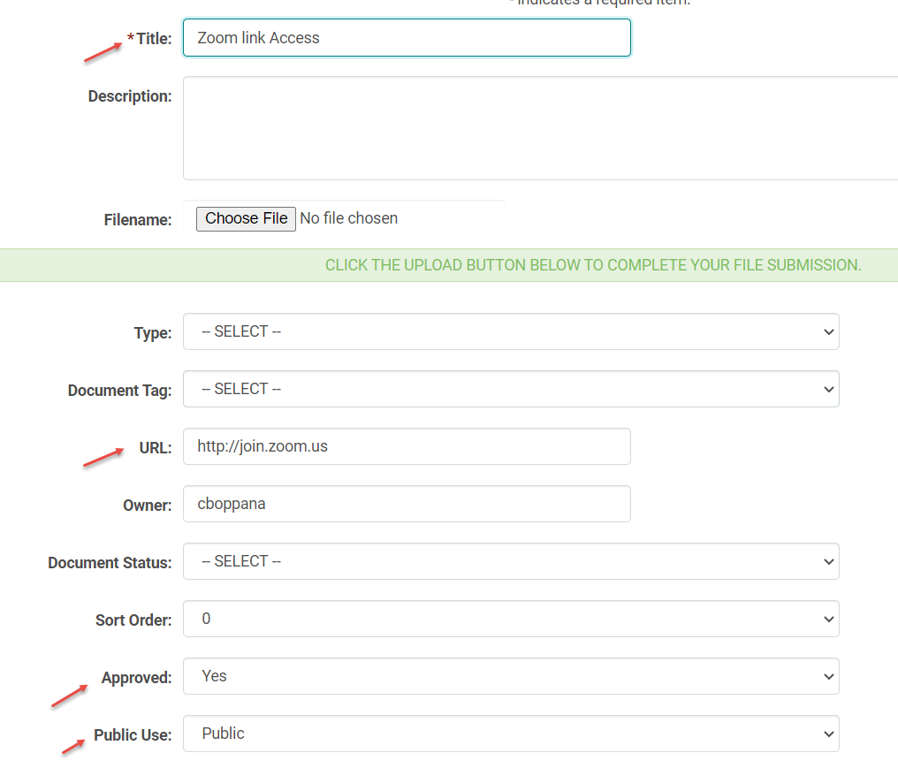Click the Owner field showing cboppana
Viewport: 898px width, 768px height.
(x=407, y=504)
